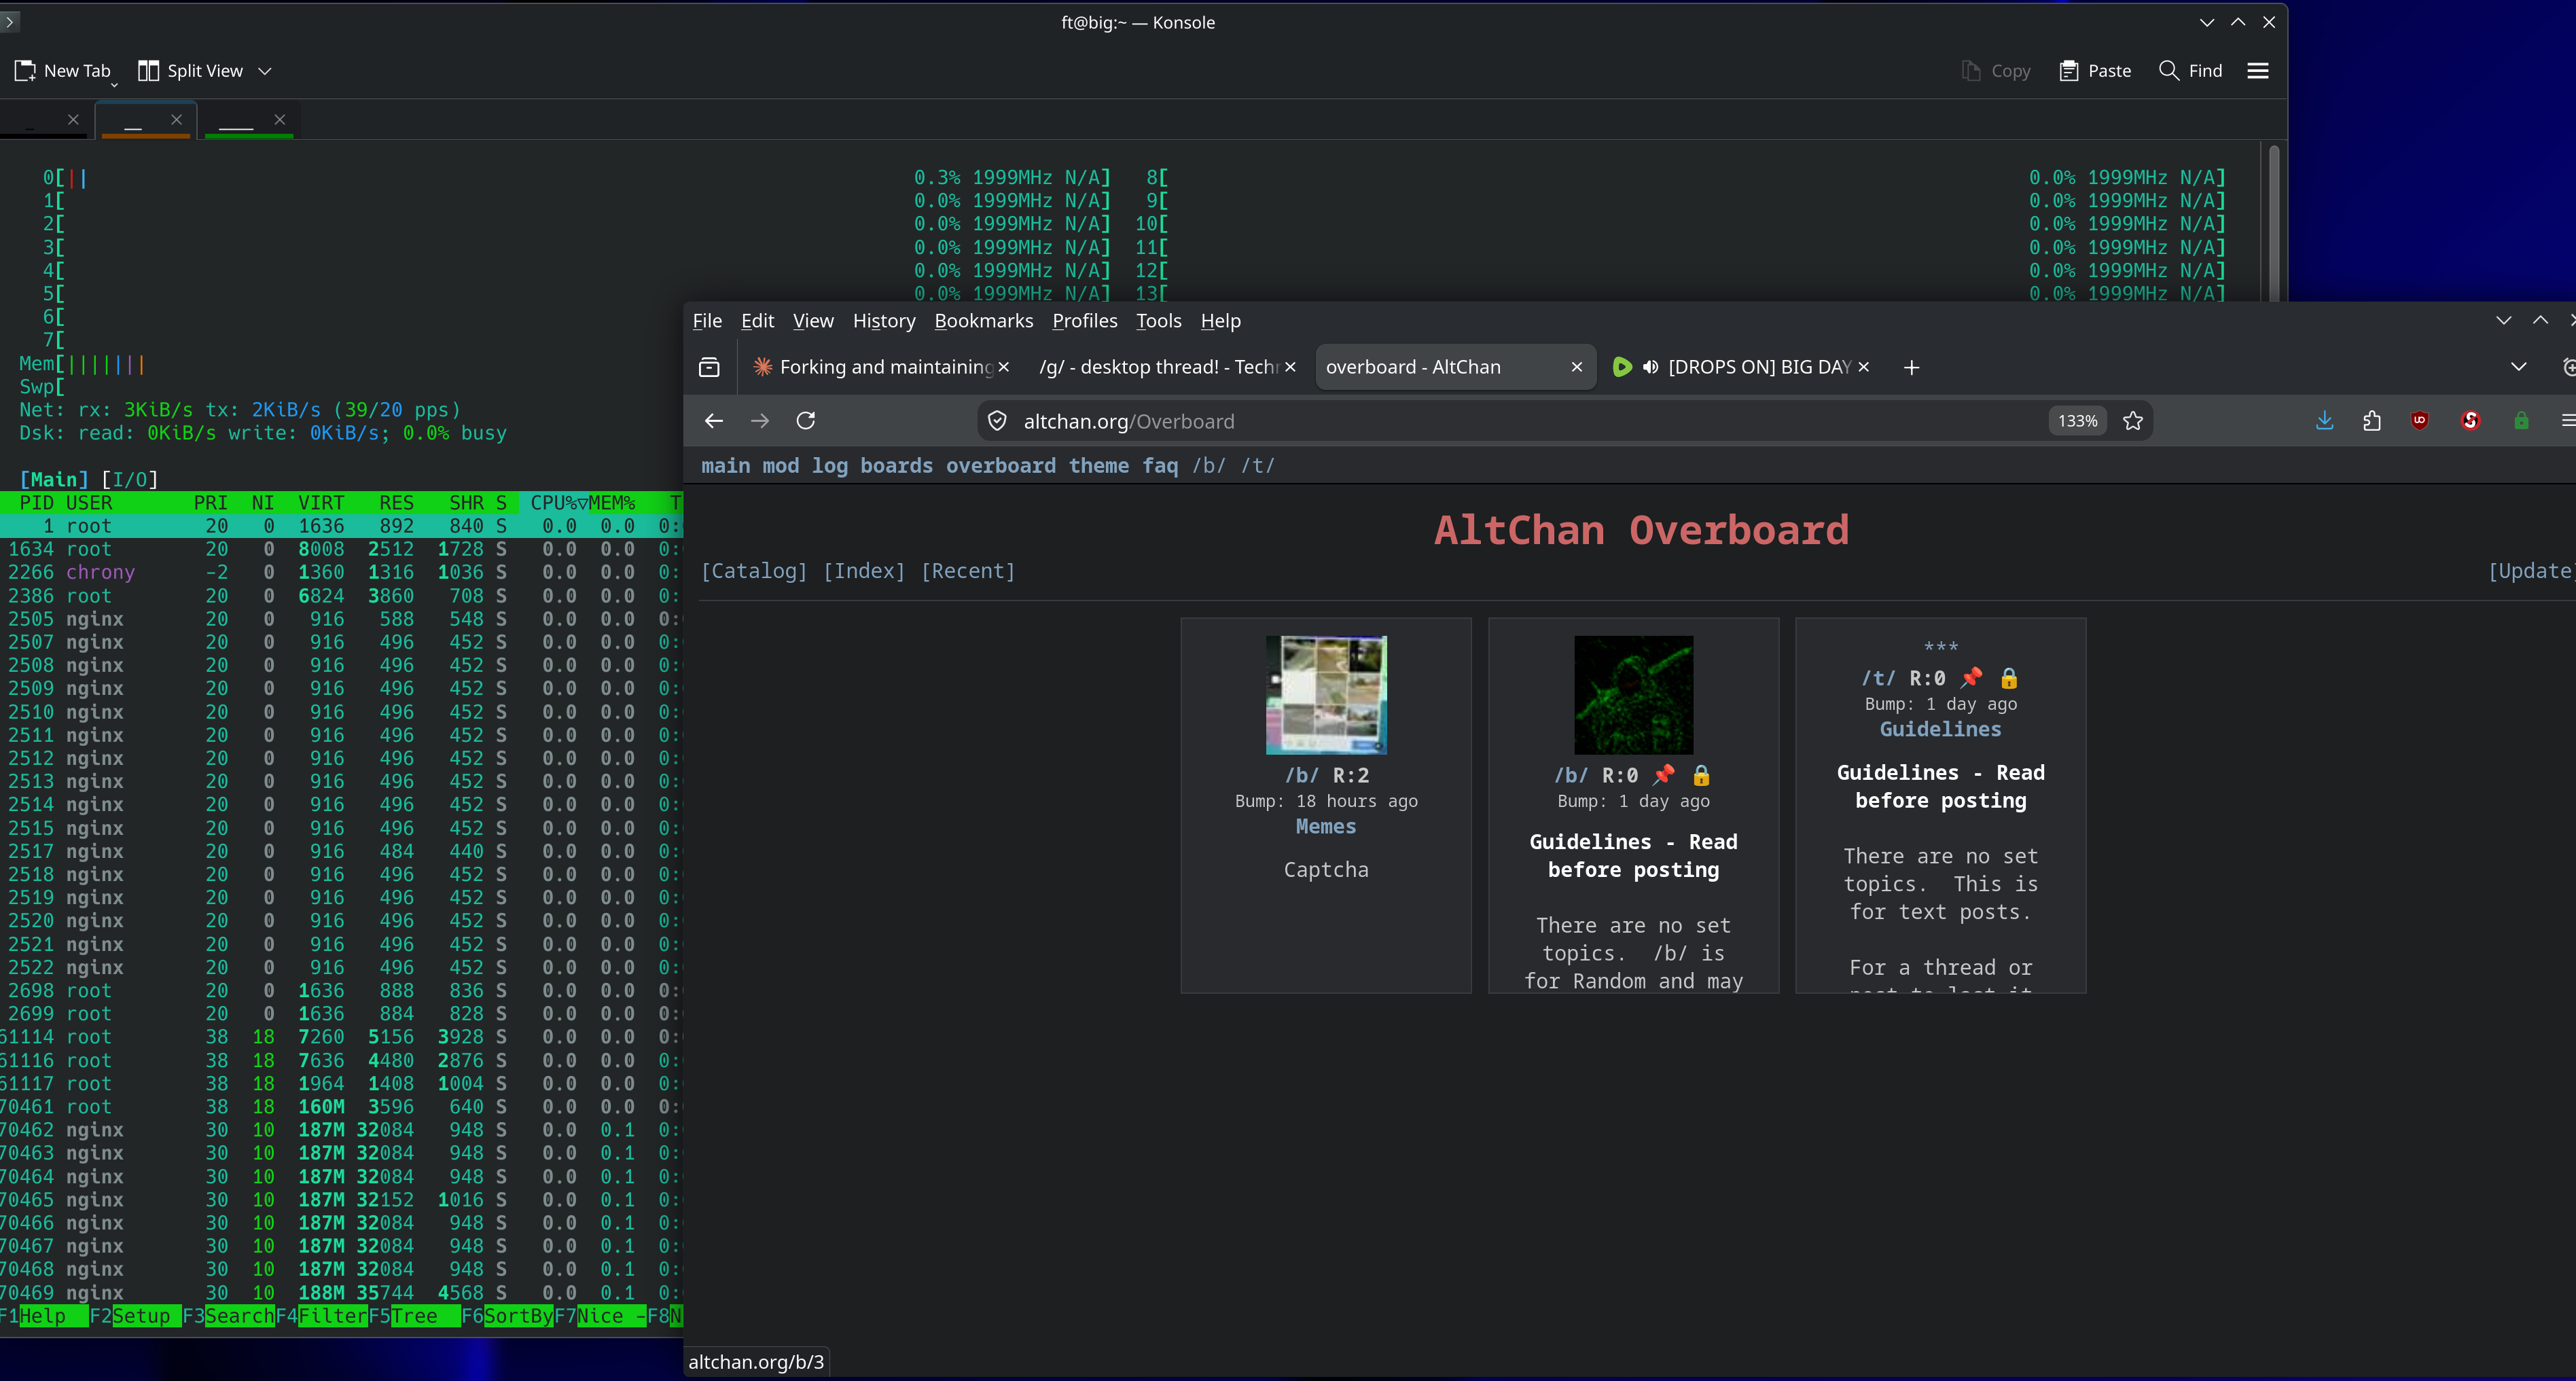Open the [Recent] view link
Image resolution: width=2576 pixels, height=1381 pixels.
968,571
